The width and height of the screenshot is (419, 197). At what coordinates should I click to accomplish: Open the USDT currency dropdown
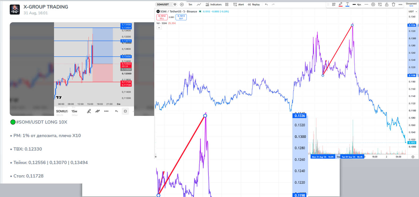pyautogui.click(x=412, y=12)
